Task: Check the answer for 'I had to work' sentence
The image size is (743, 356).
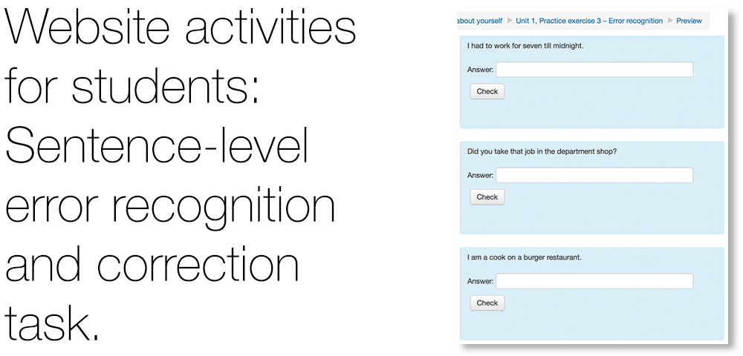Action: click(487, 92)
